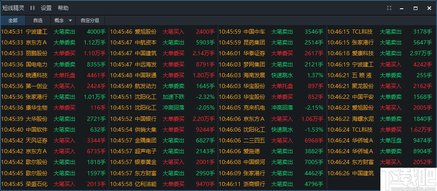This screenshot has height=191, width=437.
Task: Select the 自定分组 tab
Action: coord(90,20)
